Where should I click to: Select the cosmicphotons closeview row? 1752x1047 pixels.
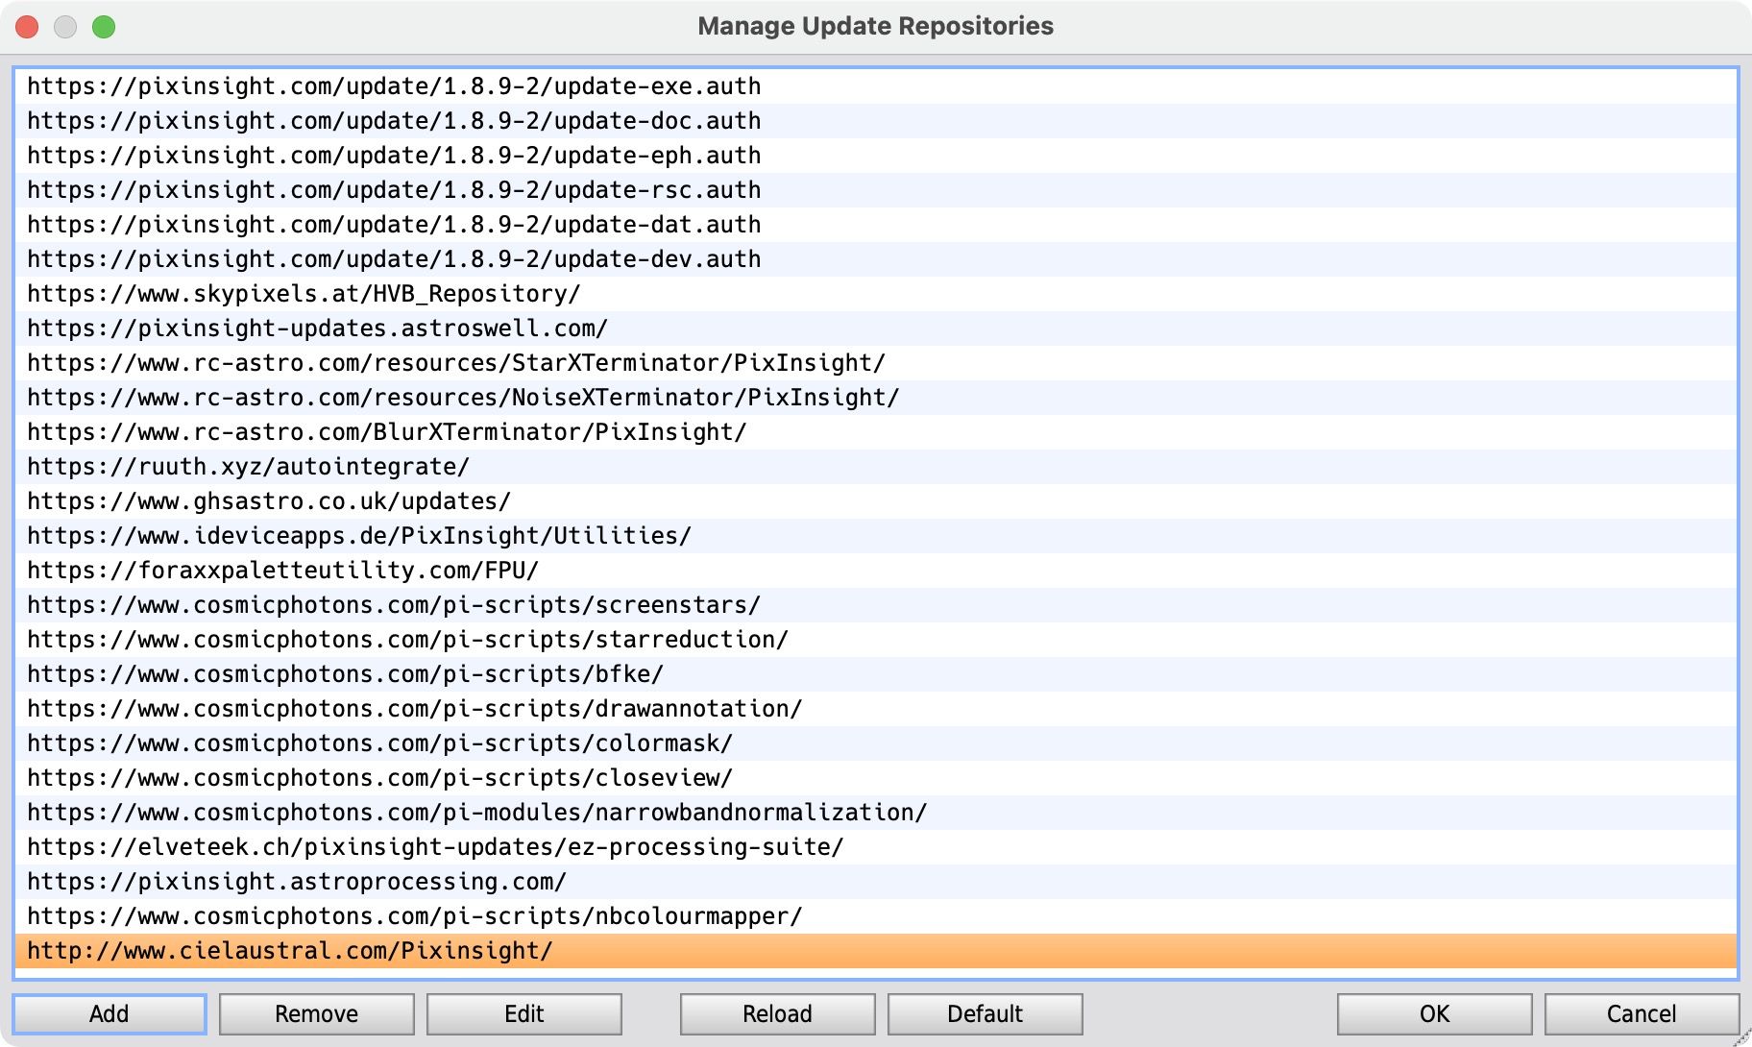pyautogui.click(x=876, y=778)
